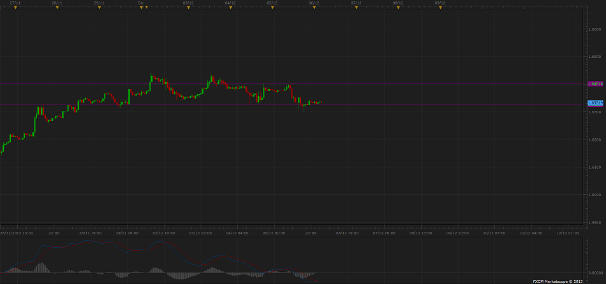Click the 1.6600 price axis label
606x284 pixels.
594,29
